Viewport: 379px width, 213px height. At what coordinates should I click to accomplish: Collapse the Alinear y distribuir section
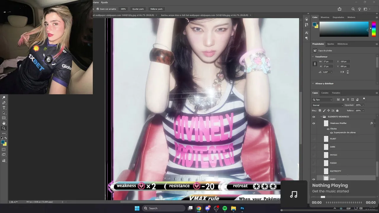click(313, 83)
